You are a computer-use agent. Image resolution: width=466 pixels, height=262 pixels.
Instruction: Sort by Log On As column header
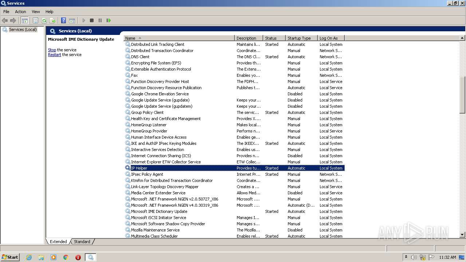pyautogui.click(x=331, y=38)
